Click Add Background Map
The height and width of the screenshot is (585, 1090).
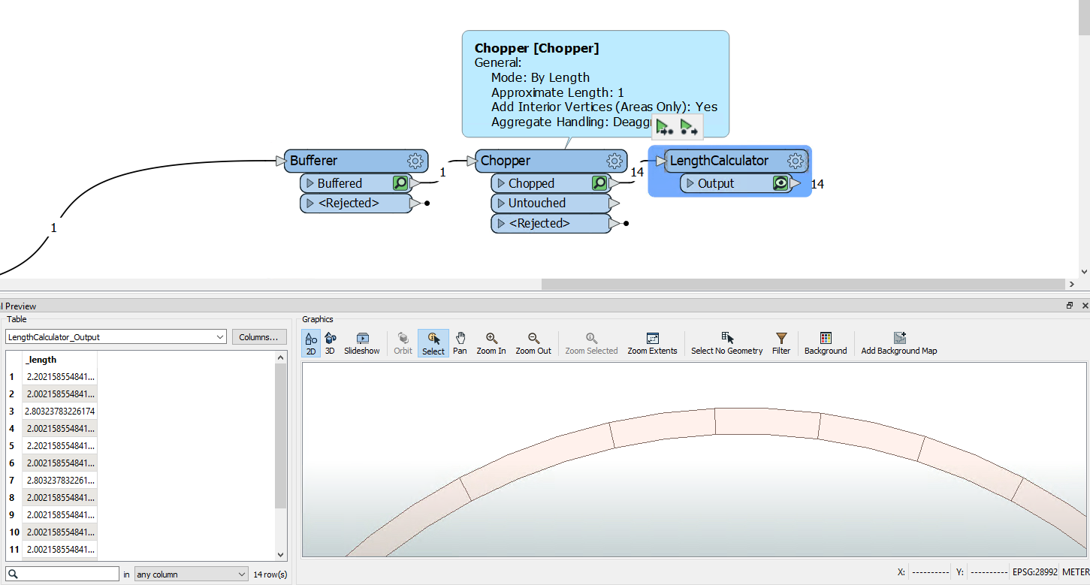899,343
